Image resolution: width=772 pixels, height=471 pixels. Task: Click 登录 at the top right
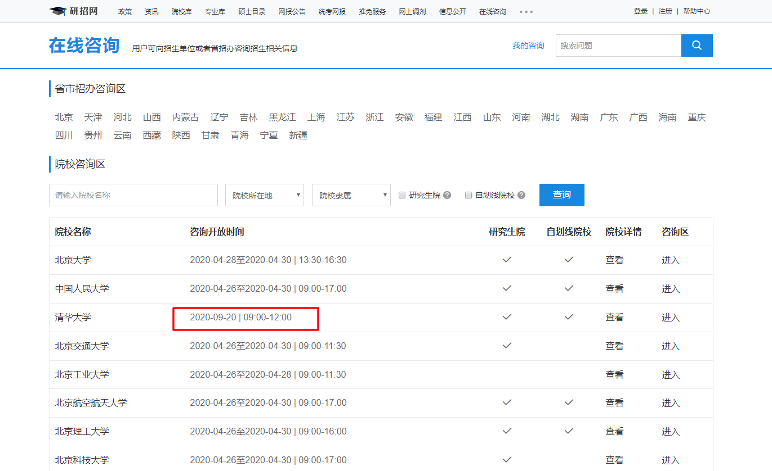[641, 11]
